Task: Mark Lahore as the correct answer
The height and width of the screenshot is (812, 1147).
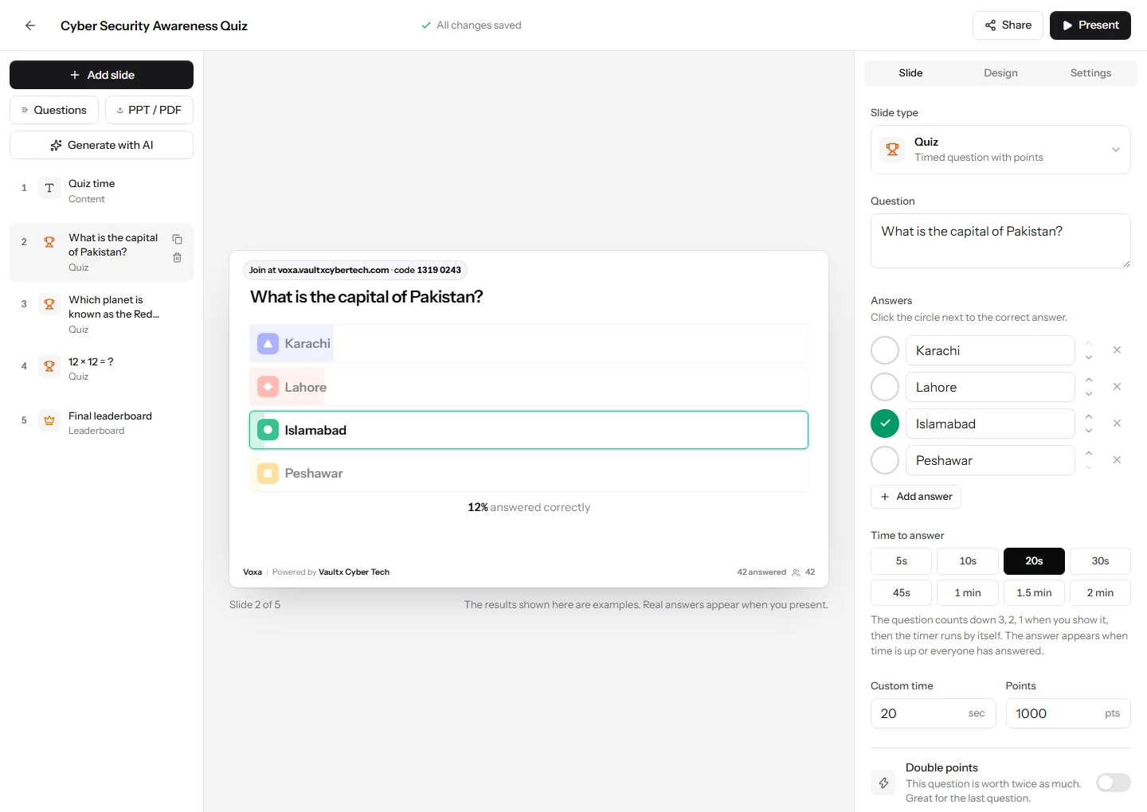Action: point(885,387)
